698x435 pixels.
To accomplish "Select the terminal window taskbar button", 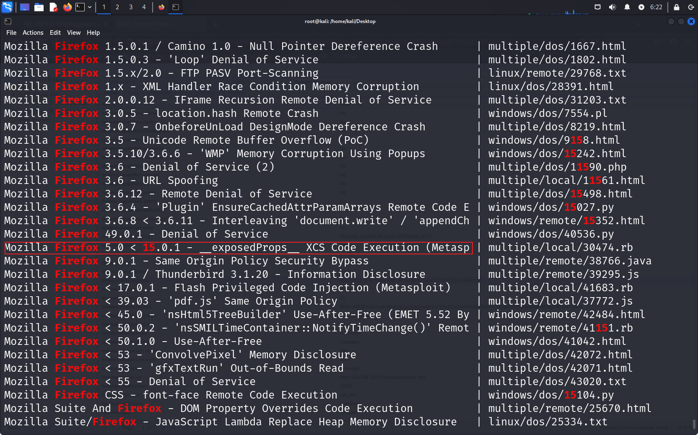I will pyautogui.click(x=176, y=7).
